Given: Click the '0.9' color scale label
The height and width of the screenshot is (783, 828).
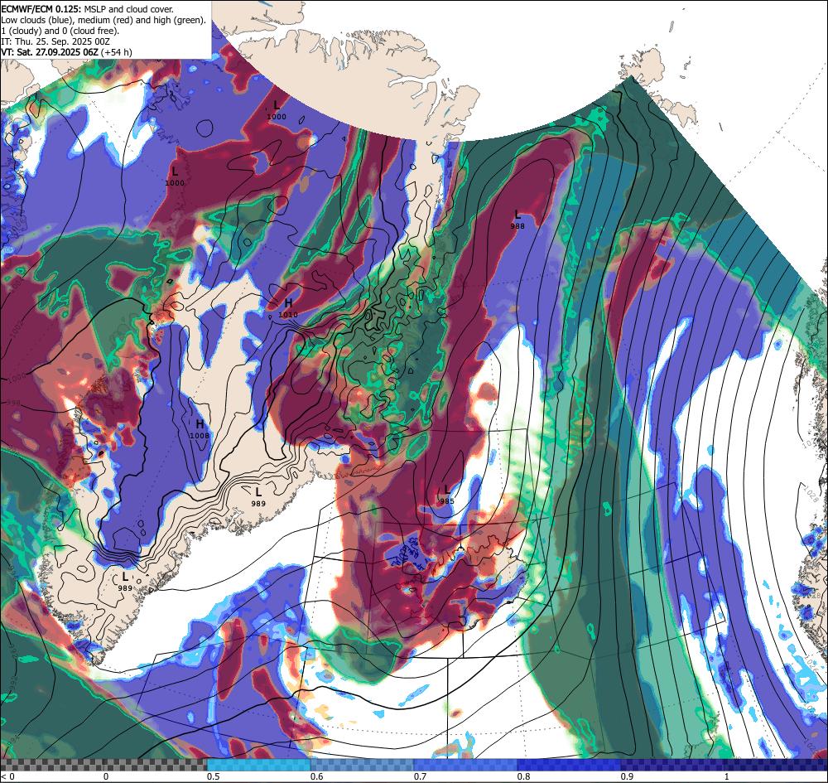Looking at the screenshot, I should coord(628,776).
